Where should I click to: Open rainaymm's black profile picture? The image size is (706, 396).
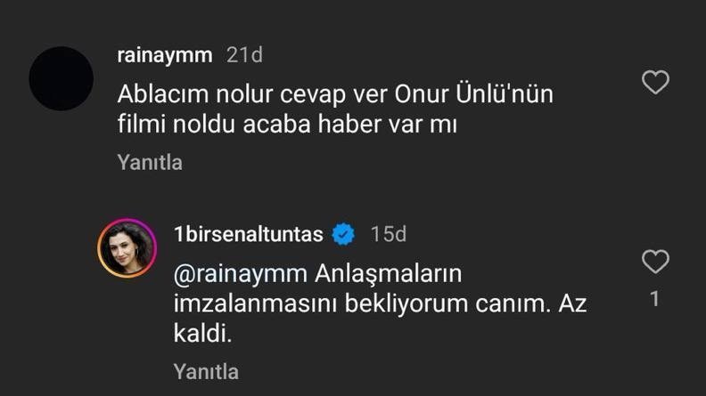coord(62,79)
